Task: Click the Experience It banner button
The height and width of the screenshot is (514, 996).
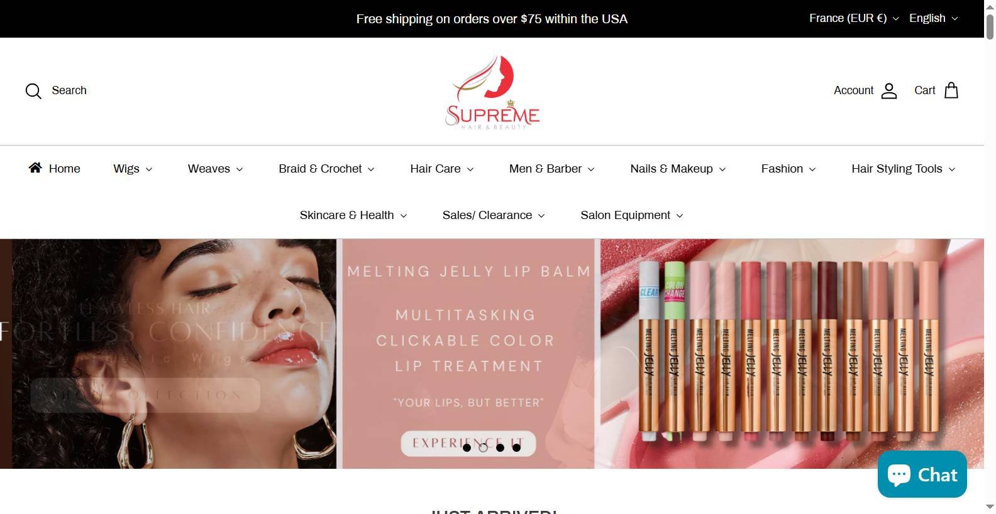Action: click(x=468, y=443)
